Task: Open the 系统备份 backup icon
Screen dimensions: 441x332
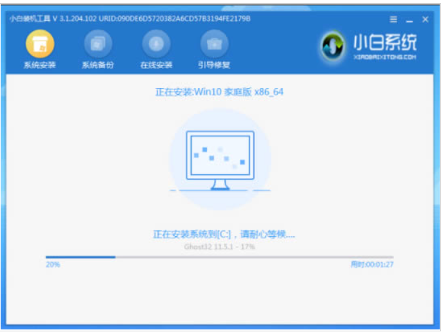Action: point(98,44)
